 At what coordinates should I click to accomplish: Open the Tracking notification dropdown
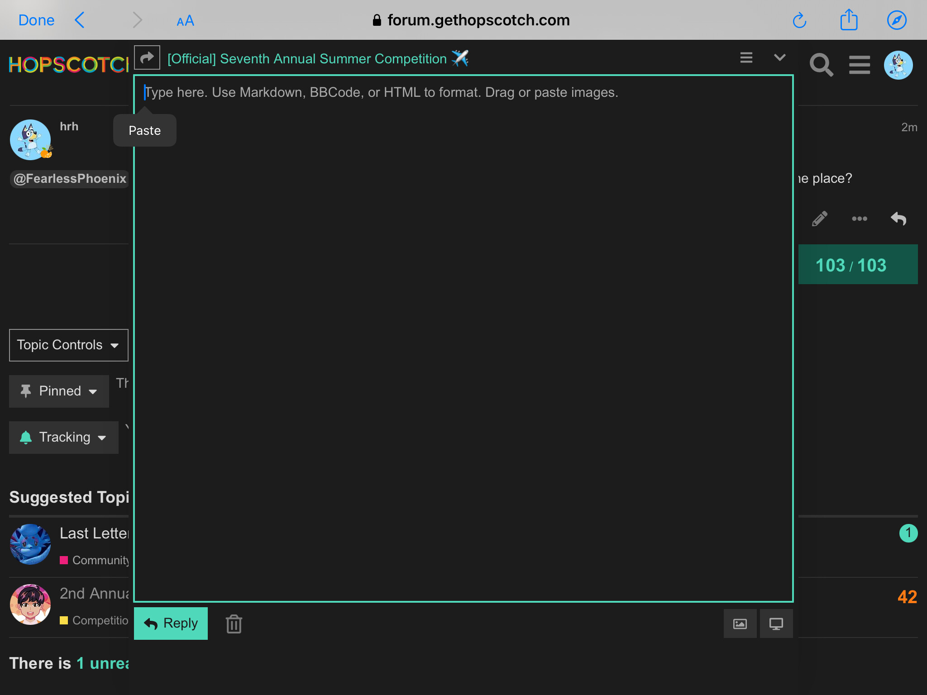pos(63,438)
